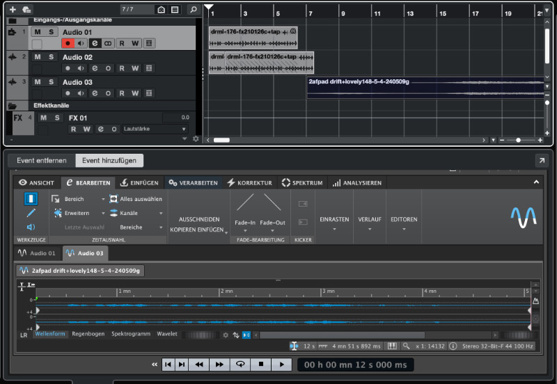Edit channel settings on Audio 02

95,68
